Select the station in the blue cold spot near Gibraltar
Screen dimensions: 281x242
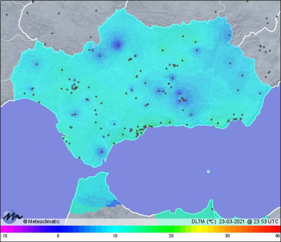coord(102,152)
